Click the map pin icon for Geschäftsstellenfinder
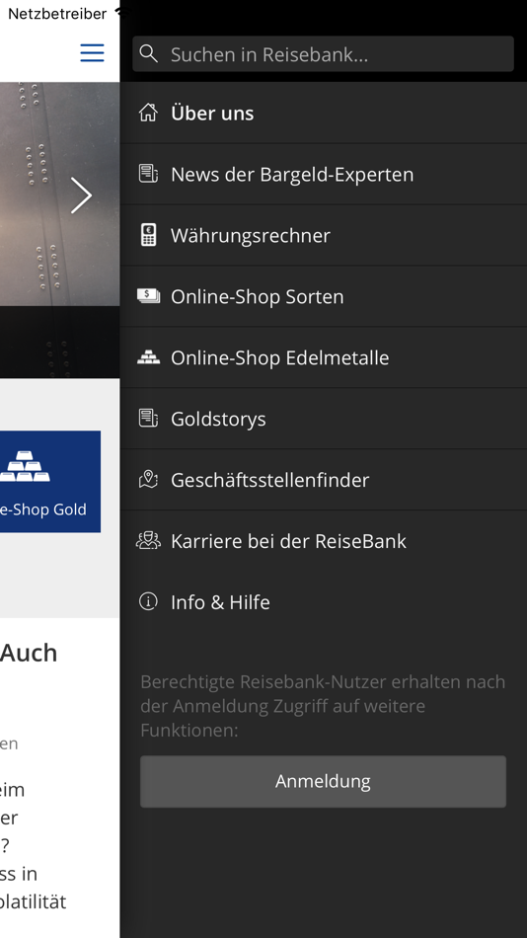Viewport: 527px width, 938px height. [x=148, y=479]
